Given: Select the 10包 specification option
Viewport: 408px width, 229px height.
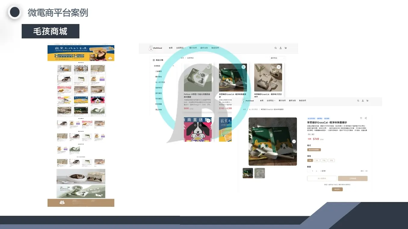Looking at the screenshot, I should [324, 161].
